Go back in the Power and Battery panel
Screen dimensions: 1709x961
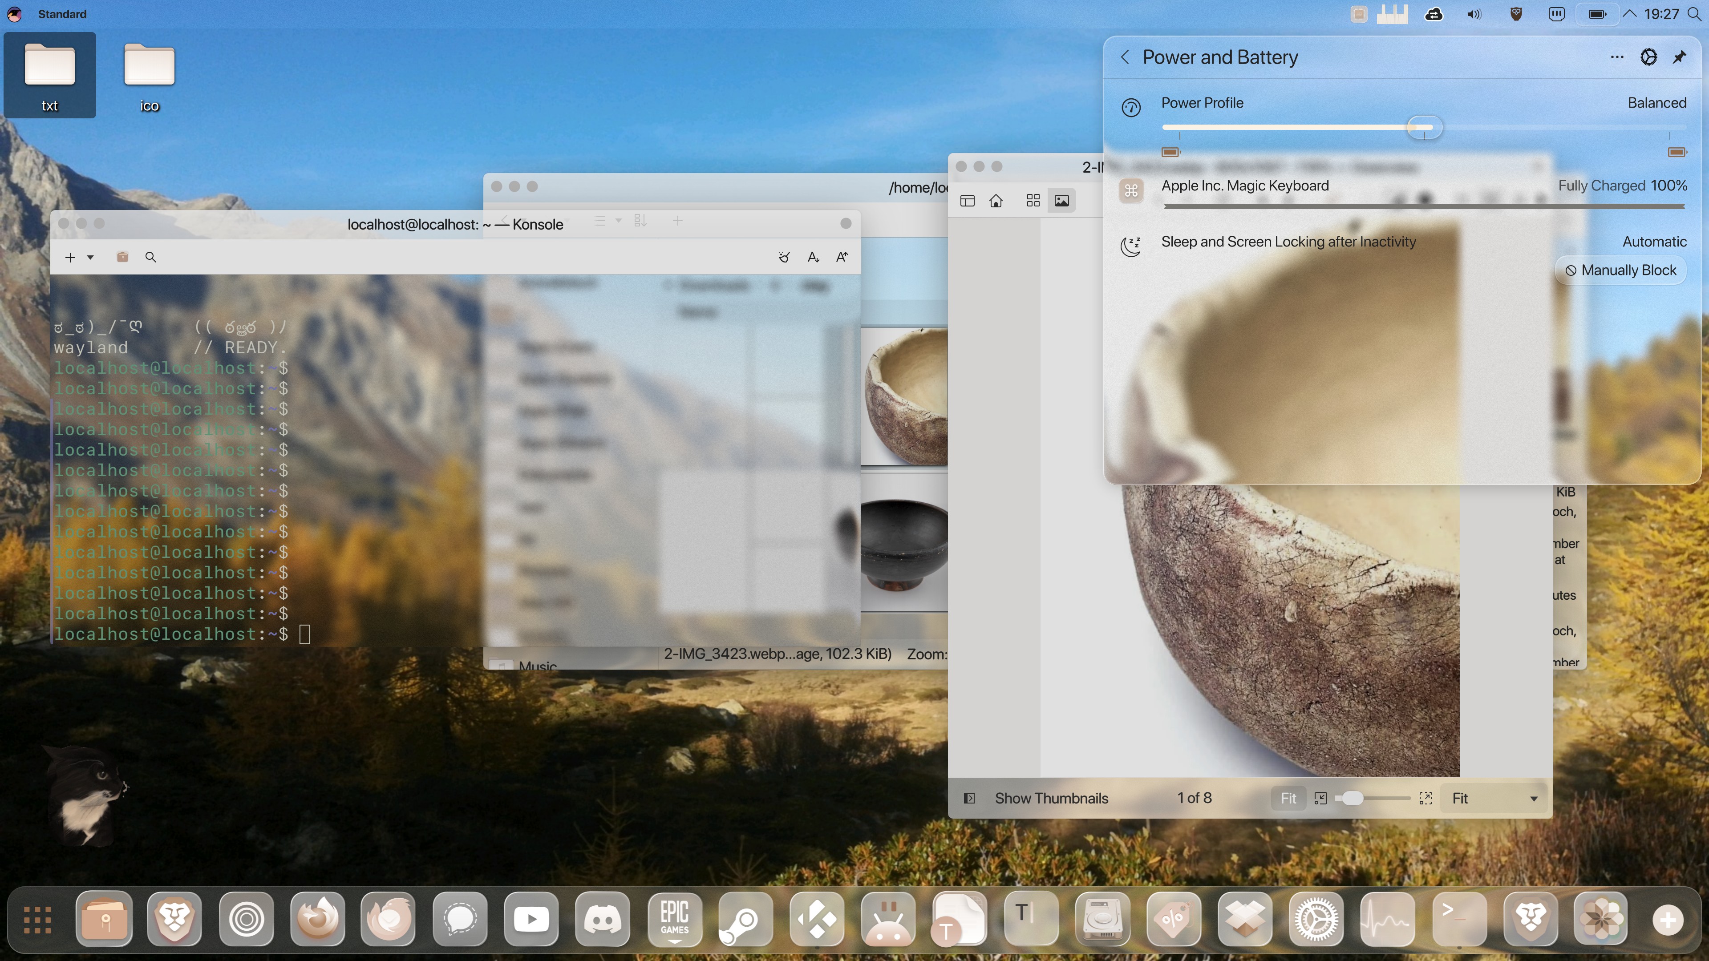click(1125, 58)
